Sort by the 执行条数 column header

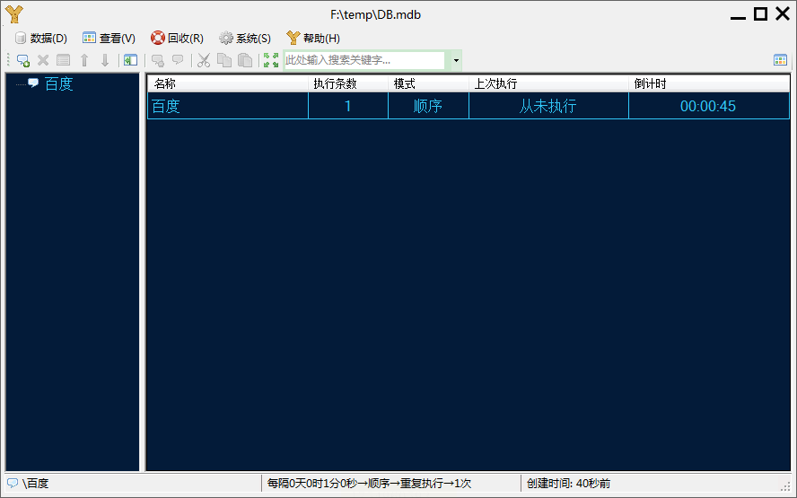pos(348,83)
